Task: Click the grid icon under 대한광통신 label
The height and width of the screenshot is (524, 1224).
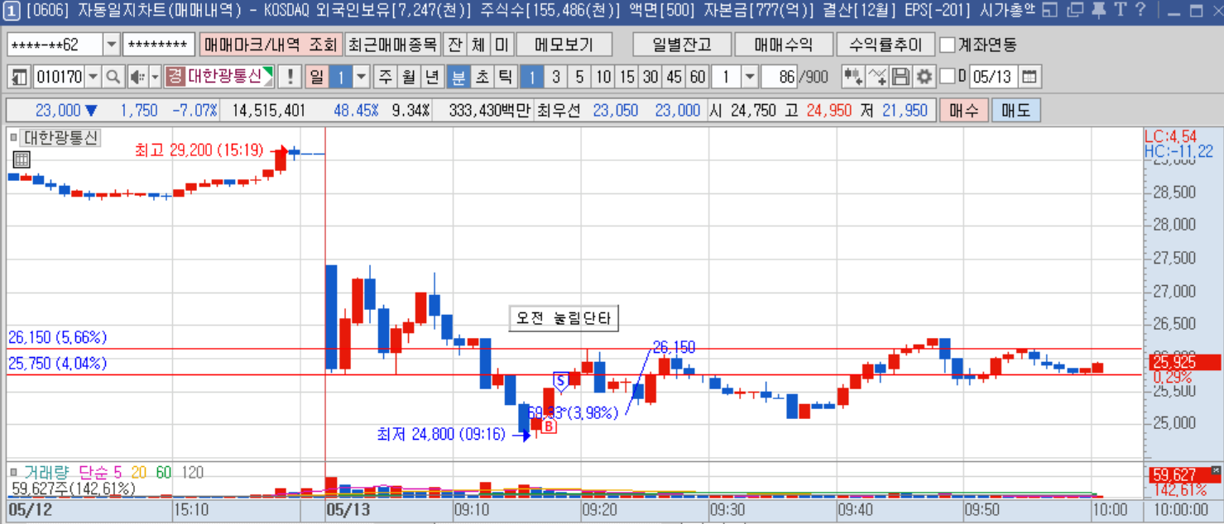Action: [22, 160]
